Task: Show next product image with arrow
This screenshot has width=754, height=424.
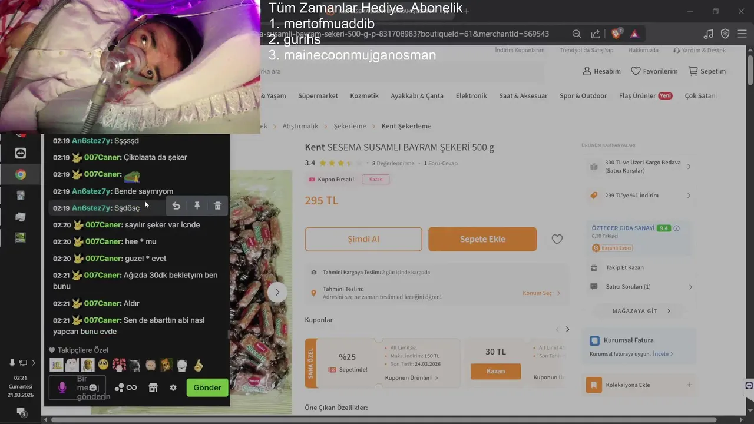Action: [x=277, y=292]
